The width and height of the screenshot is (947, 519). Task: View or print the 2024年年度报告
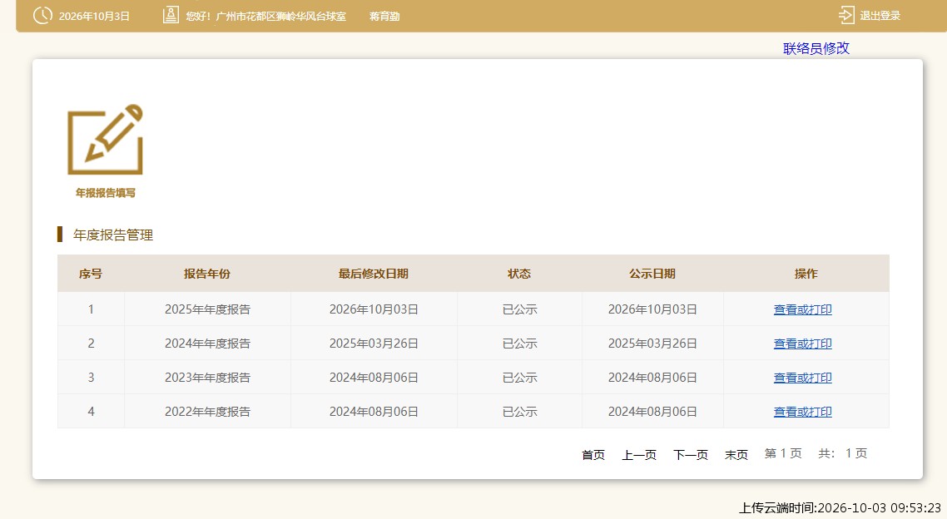803,344
